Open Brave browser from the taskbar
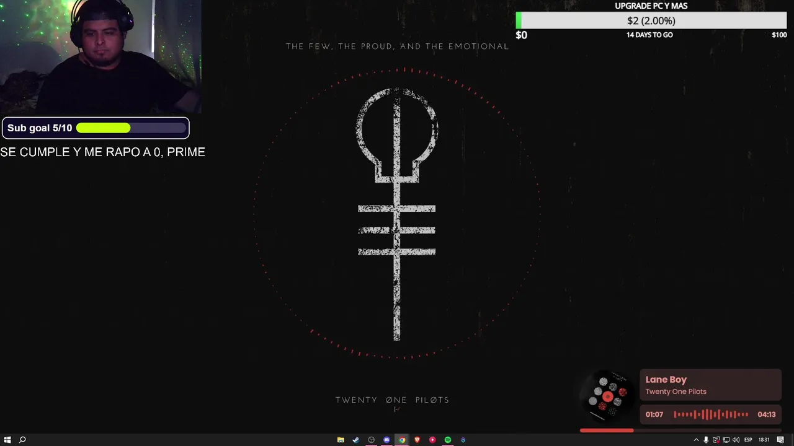 point(417,440)
